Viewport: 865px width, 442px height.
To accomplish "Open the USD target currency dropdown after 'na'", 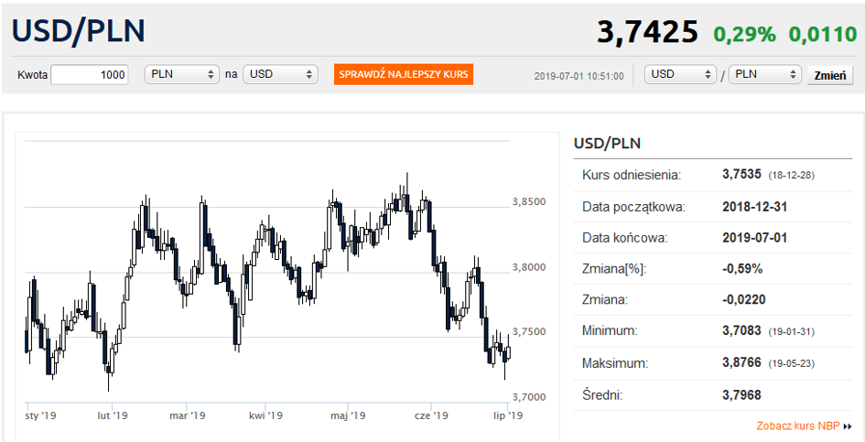I will pyautogui.click(x=280, y=74).
